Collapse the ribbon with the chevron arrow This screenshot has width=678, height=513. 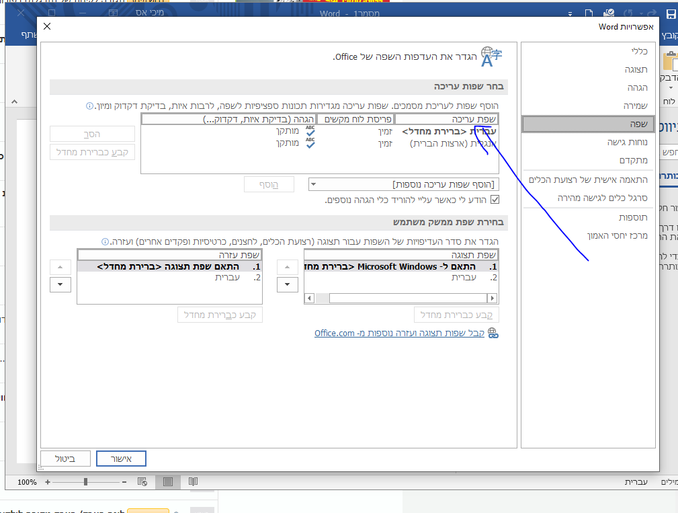click(14, 102)
